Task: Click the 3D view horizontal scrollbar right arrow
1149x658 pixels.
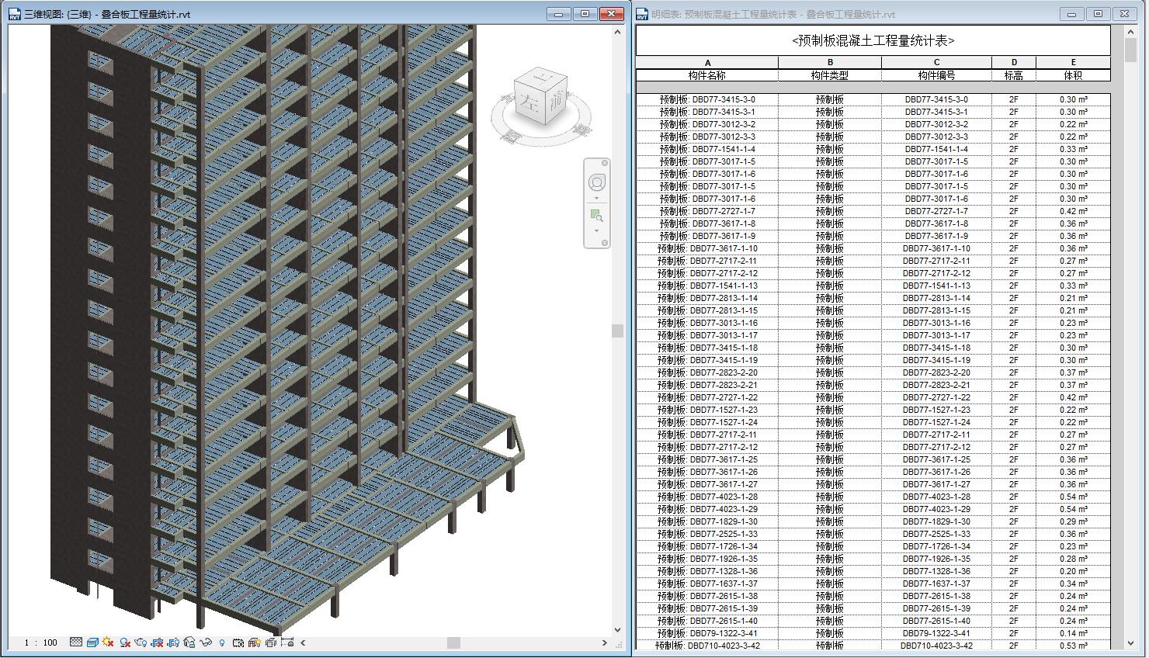Action: click(x=605, y=642)
